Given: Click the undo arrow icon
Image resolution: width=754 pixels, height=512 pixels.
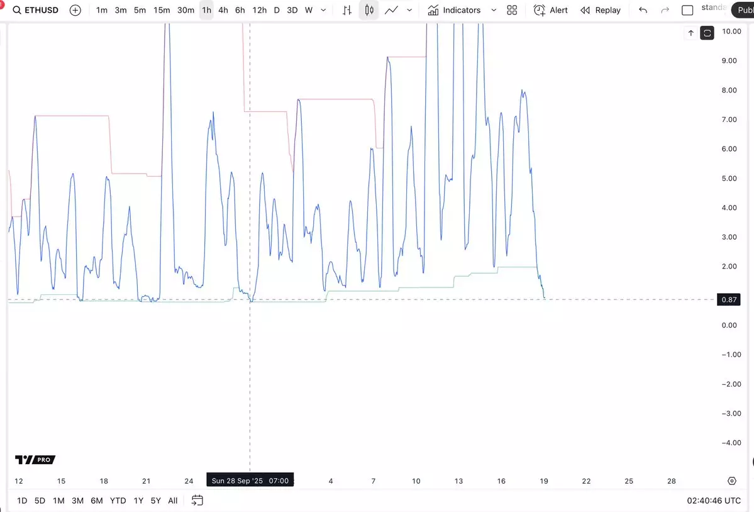Looking at the screenshot, I should pyautogui.click(x=643, y=10).
